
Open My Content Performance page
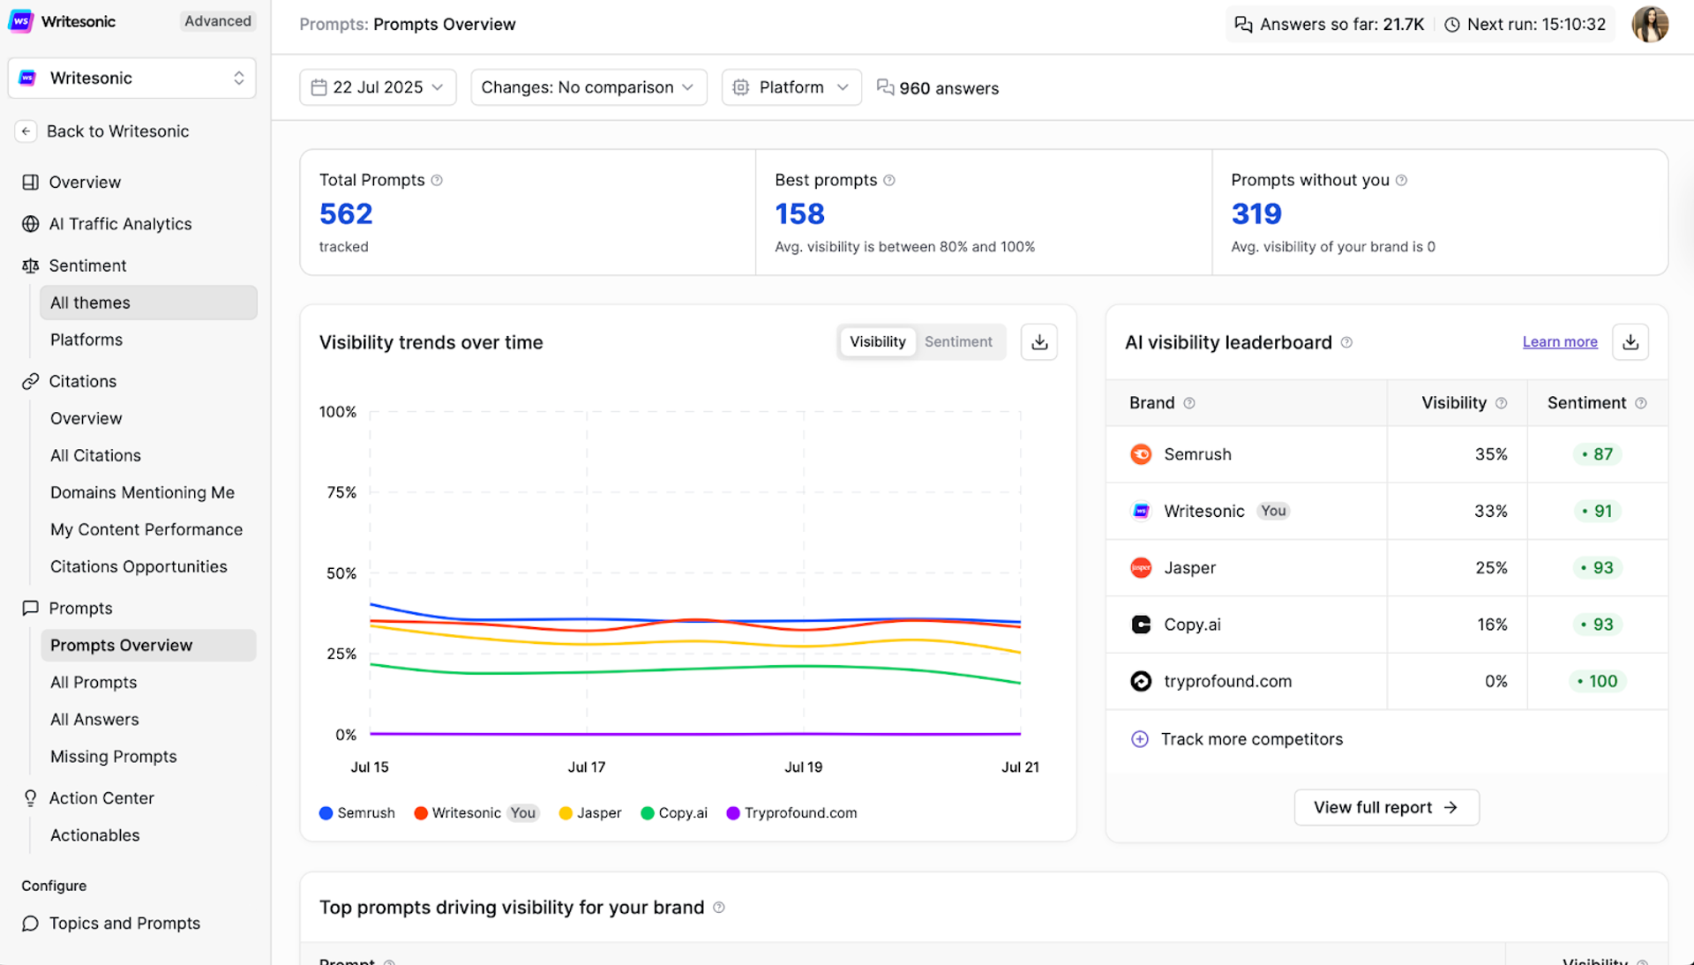pyautogui.click(x=146, y=530)
